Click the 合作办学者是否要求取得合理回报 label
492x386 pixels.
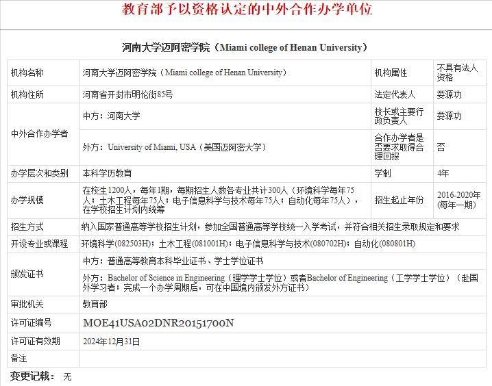pos(399,146)
